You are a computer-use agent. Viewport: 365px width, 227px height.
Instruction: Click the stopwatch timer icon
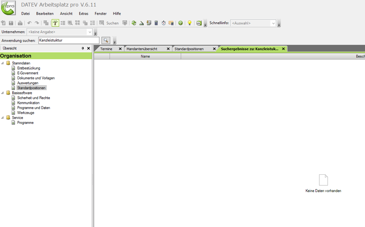point(164,23)
